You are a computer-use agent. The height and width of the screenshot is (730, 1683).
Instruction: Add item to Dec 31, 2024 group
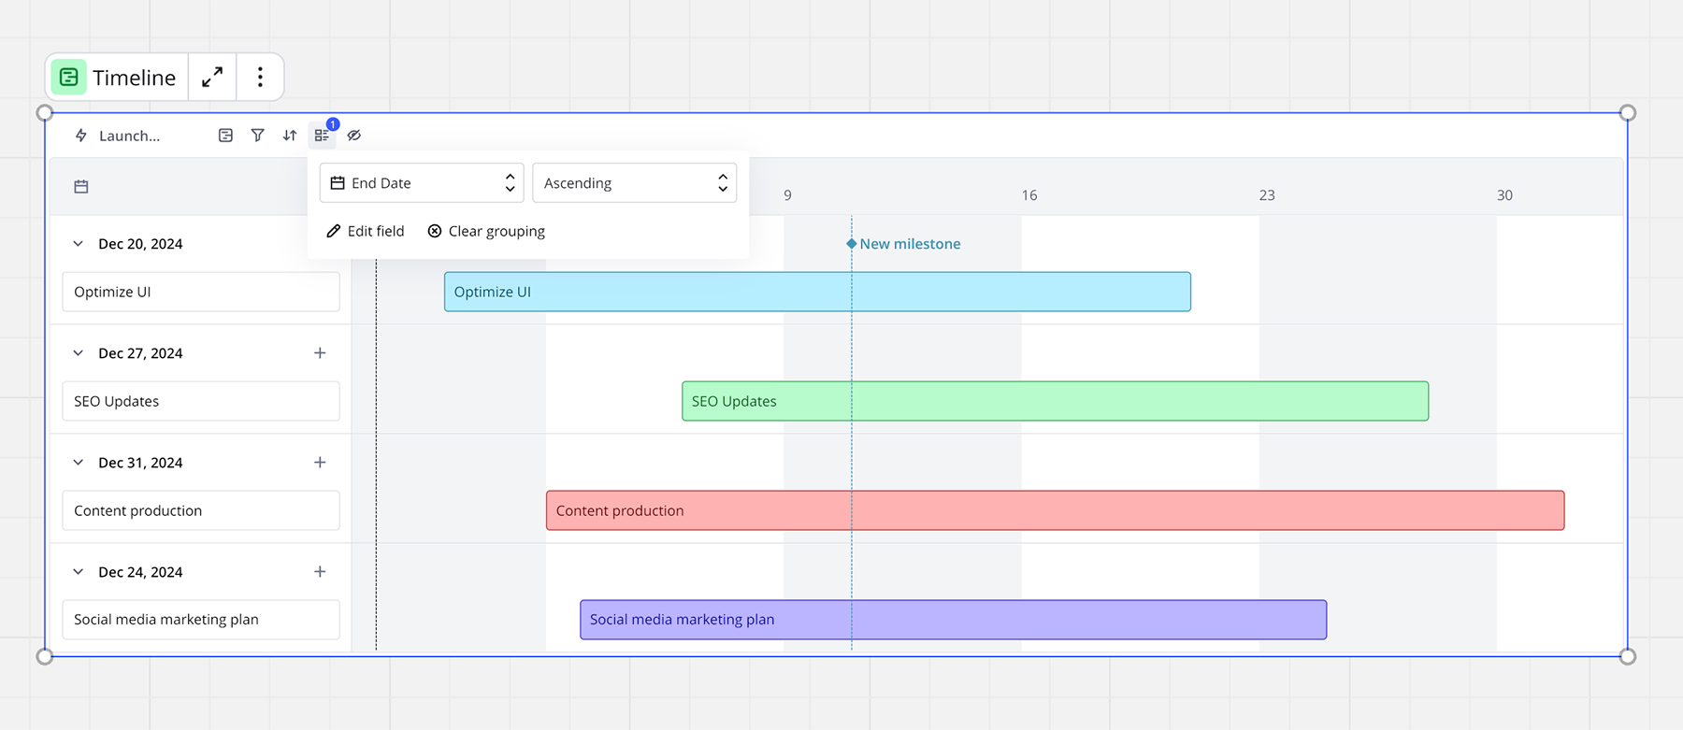tap(320, 463)
